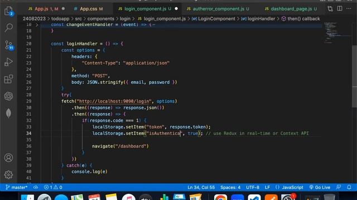
Task: Click line number 20 in gutter
Action: (x=28, y=44)
